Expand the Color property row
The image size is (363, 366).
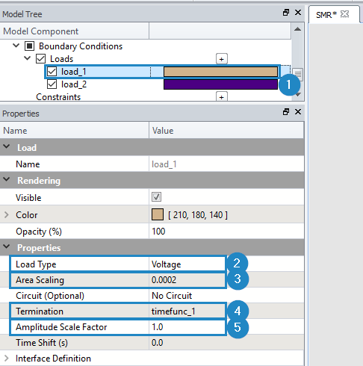point(7,214)
